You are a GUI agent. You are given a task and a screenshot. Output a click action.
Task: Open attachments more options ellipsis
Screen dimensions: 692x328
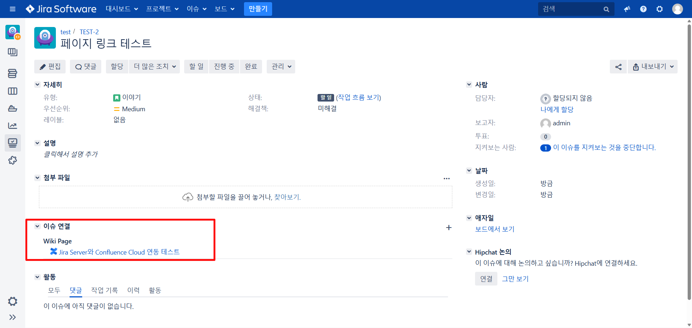point(447,179)
